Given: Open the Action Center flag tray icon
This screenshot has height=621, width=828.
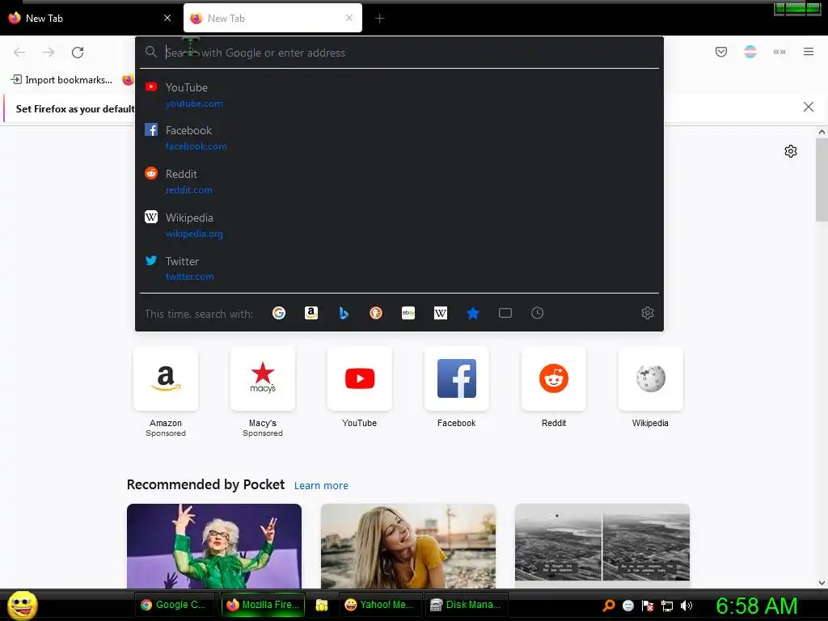Looking at the screenshot, I should click(648, 606).
